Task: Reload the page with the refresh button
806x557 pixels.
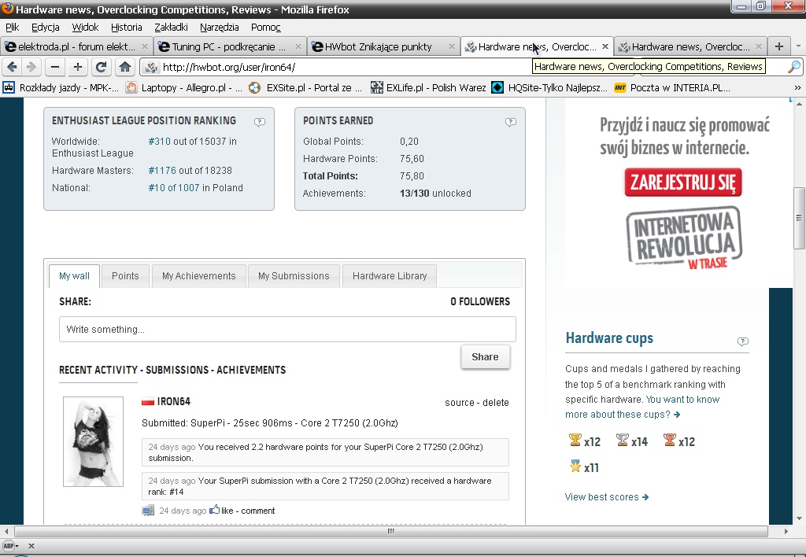Action: 102,67
